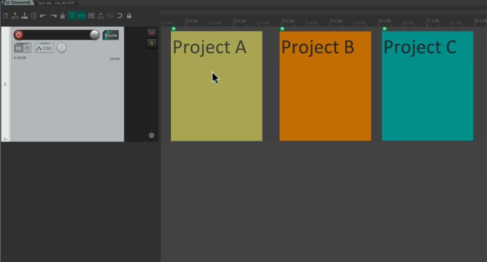
Task: Click the green note icon on Project B
Action: tap(282, 29)
